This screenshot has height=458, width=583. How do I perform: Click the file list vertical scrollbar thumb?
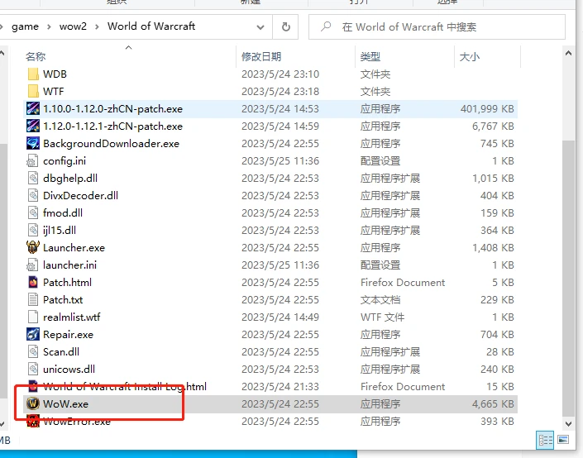[x=568, y=278]
